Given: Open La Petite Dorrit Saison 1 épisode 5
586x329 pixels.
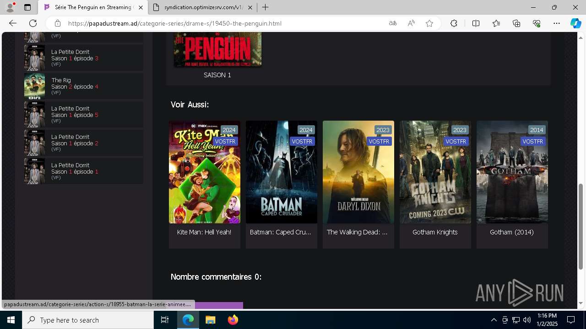Looking at the screenshot, I should (84, 114).
